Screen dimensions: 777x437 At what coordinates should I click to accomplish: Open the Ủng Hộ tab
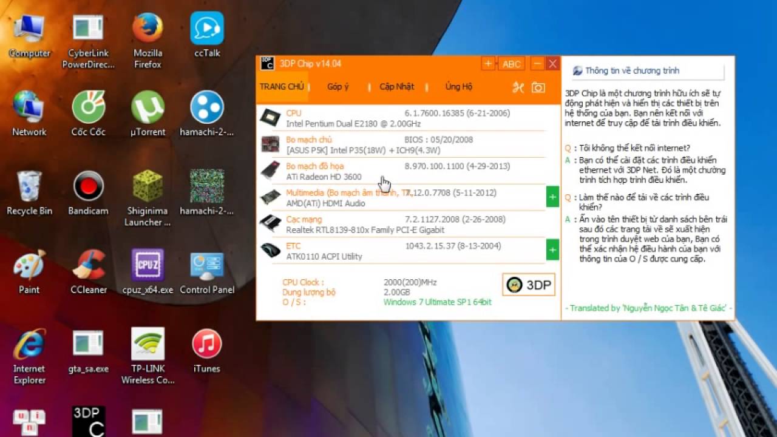click(x=459, y=86)
